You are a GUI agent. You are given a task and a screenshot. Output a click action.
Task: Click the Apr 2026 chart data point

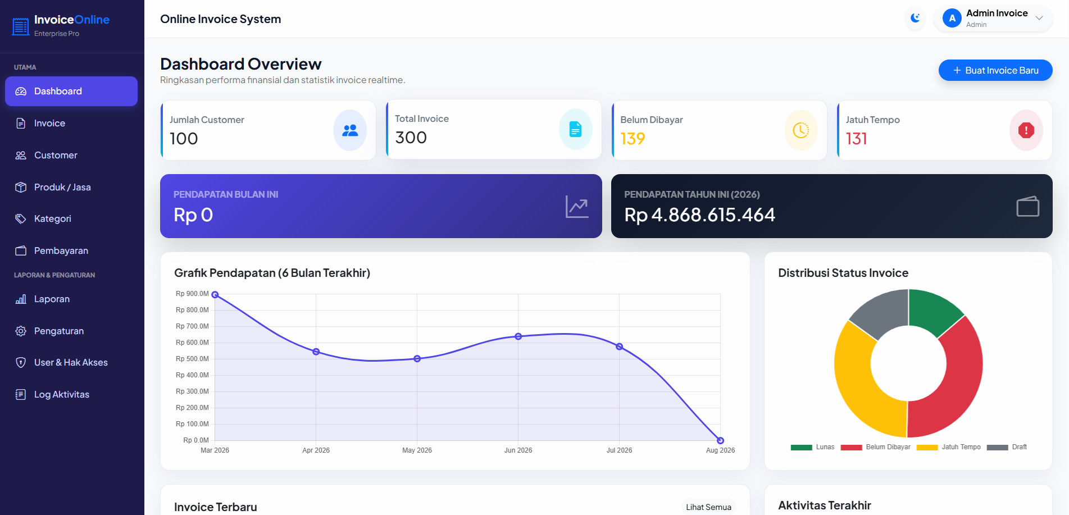(316, 352)
